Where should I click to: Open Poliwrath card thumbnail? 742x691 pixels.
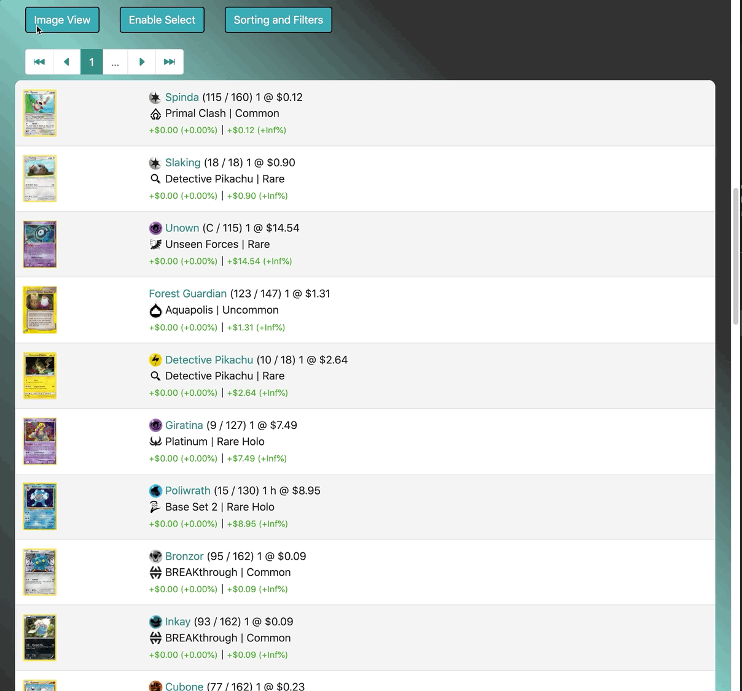(x=40, y=507)
